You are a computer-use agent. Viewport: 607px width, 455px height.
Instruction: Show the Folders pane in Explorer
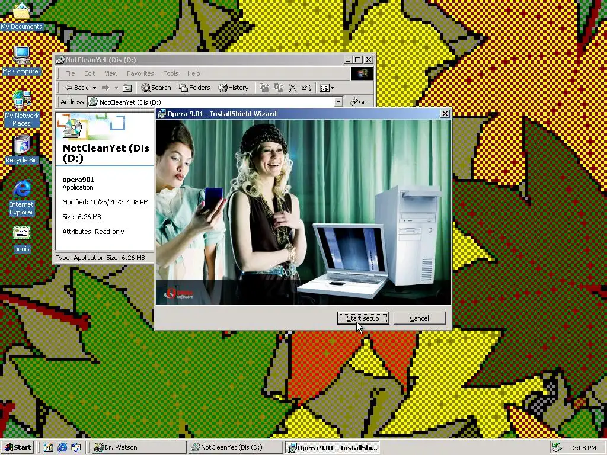pos(194,88)
